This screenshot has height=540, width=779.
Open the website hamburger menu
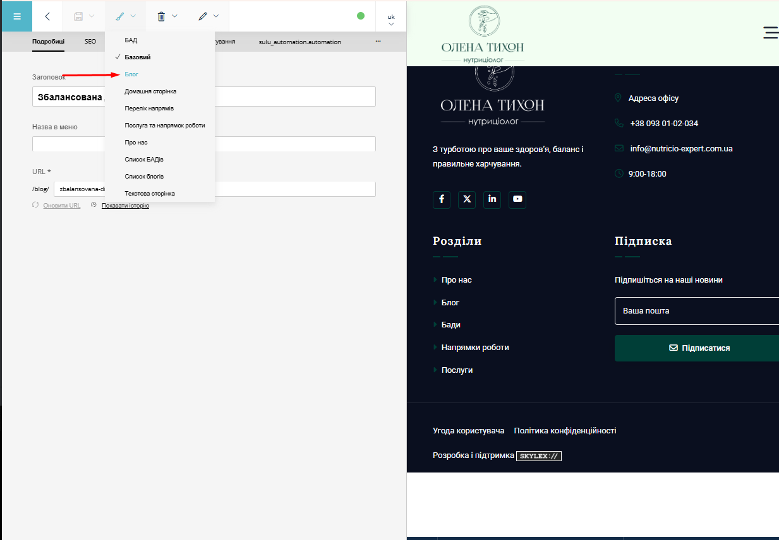pos(770,33)
